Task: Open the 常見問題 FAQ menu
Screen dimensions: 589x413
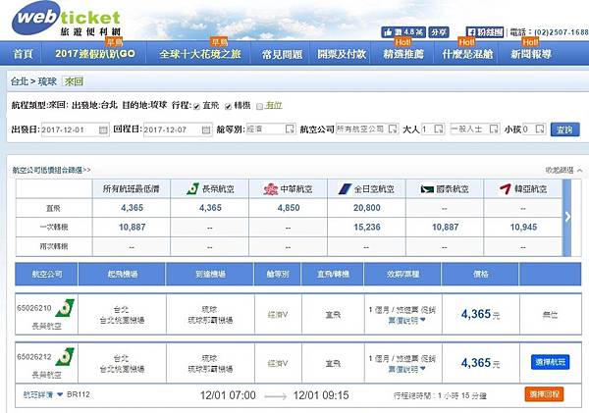Action: [282, 54]
